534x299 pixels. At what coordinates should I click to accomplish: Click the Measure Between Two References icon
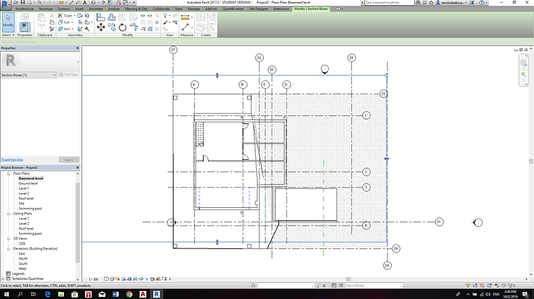(185, 27)
